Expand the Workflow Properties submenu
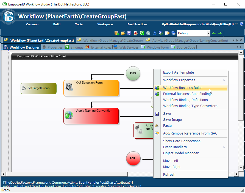Viewport: 245px width, 193px height. (x=224, y=80)
